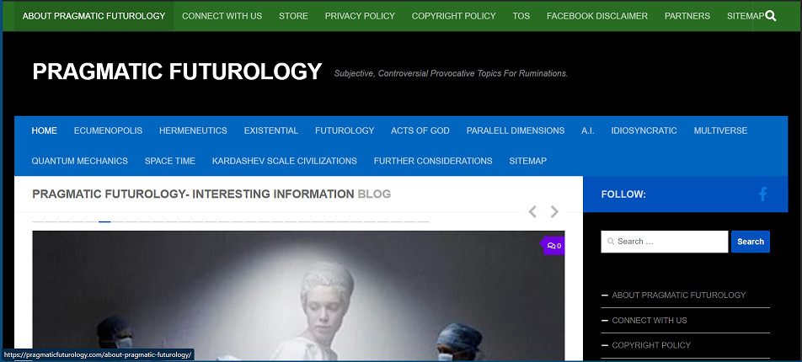Open About Pragmatic Futurology in top green menu

[94, 16]
